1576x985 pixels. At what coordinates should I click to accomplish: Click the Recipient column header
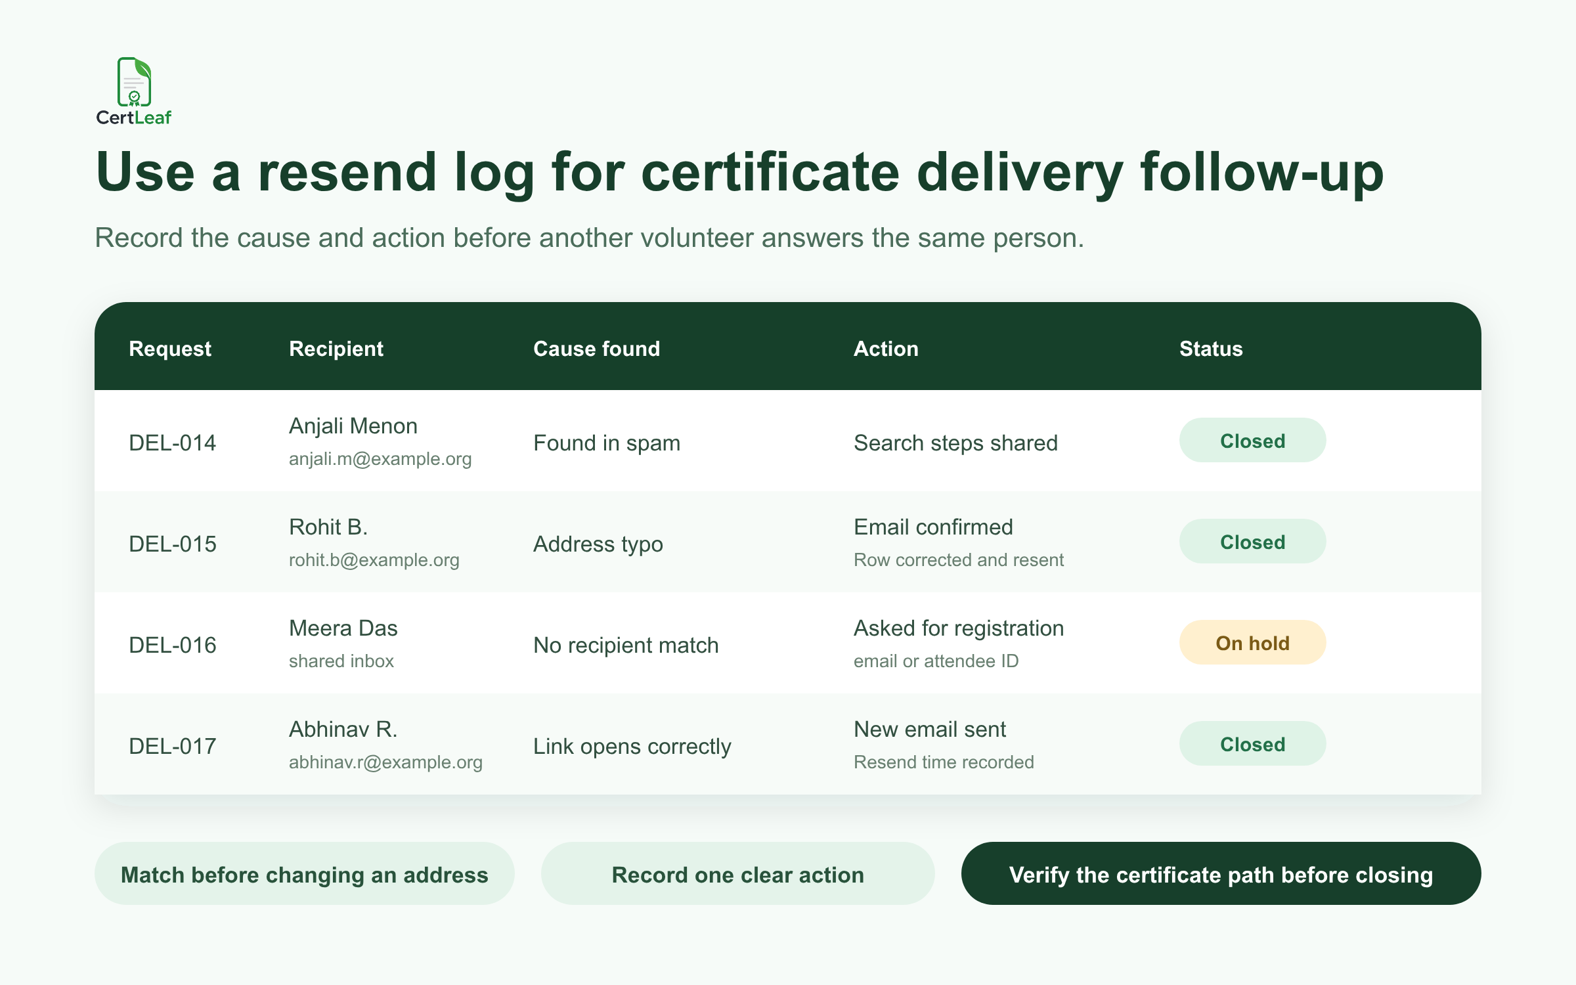[x=336, y=349]
